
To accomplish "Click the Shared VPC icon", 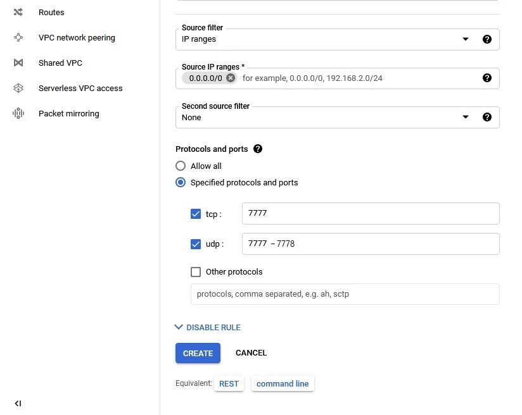I will (x=18, y=63).
